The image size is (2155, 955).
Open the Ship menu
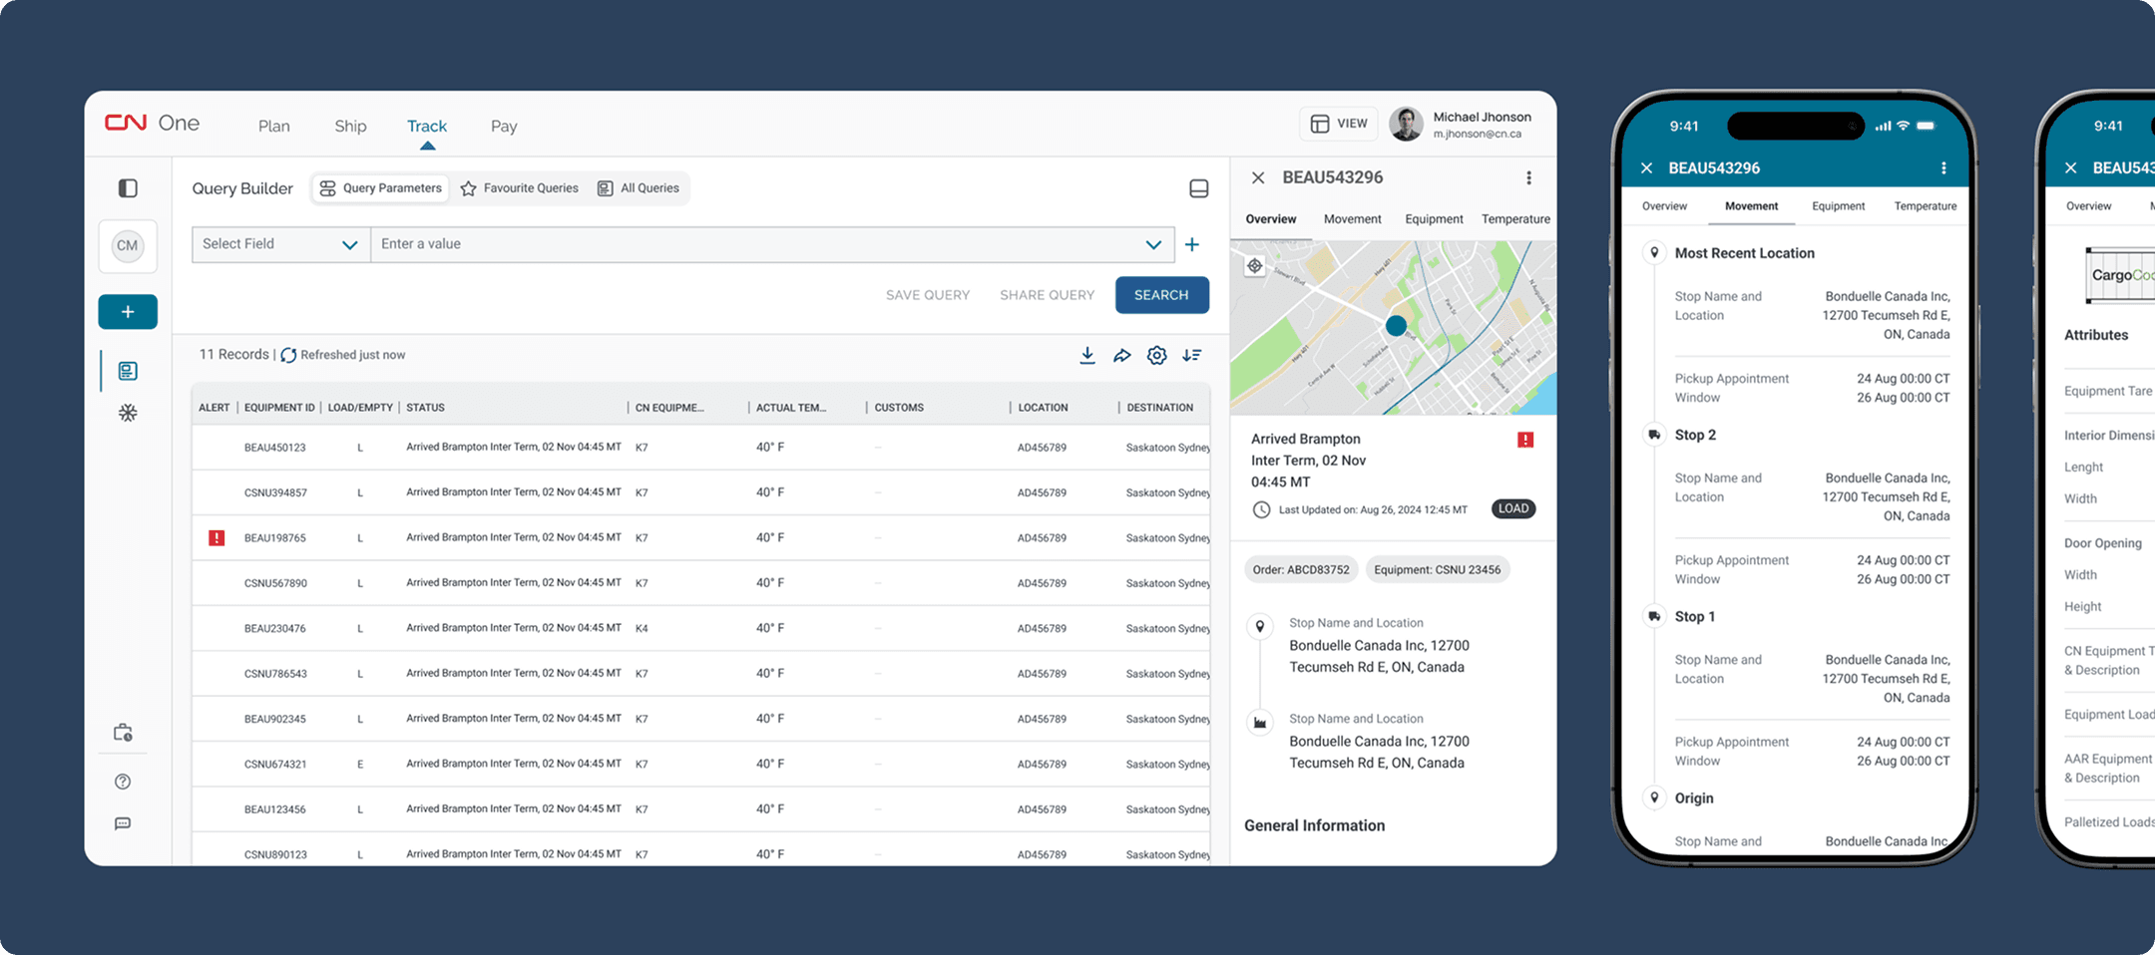tap(350, 126)
